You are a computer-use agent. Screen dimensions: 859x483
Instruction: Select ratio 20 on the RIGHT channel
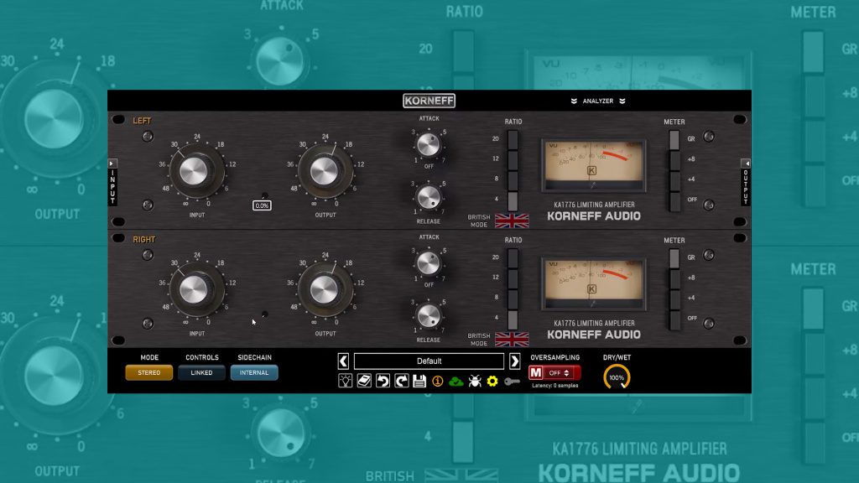click(513, 258)
